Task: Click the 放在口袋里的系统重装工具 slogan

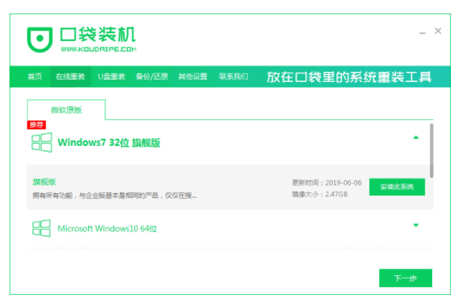Action: click(x=349, y=77)
